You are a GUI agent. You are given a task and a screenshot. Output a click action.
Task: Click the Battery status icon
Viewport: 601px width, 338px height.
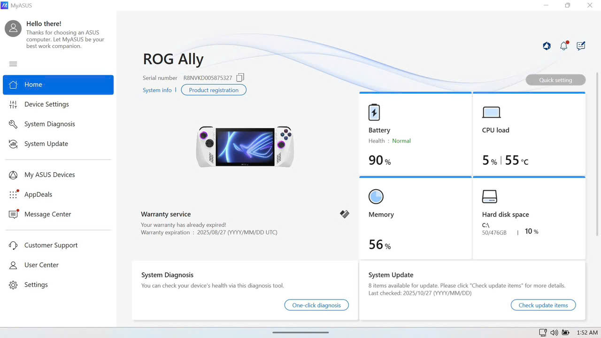tap(374, 112)
